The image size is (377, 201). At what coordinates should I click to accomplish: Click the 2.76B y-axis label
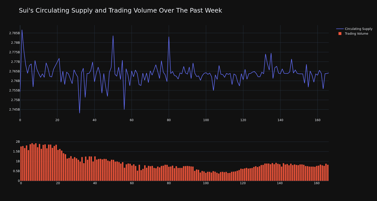[x=15, y=81]
